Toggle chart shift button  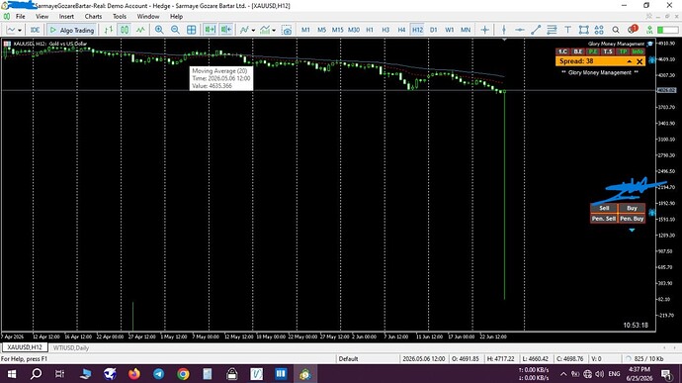pyautogui.click(x=226, y=30)
